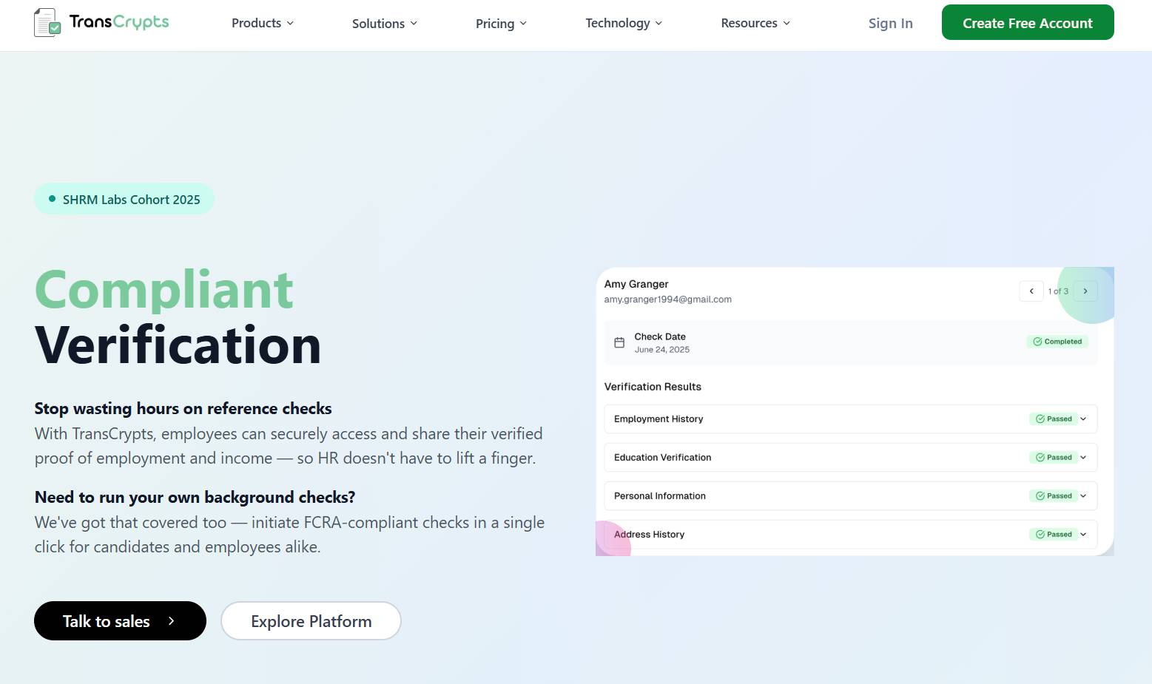Click the Create Free Account button

pos(1027,23)
